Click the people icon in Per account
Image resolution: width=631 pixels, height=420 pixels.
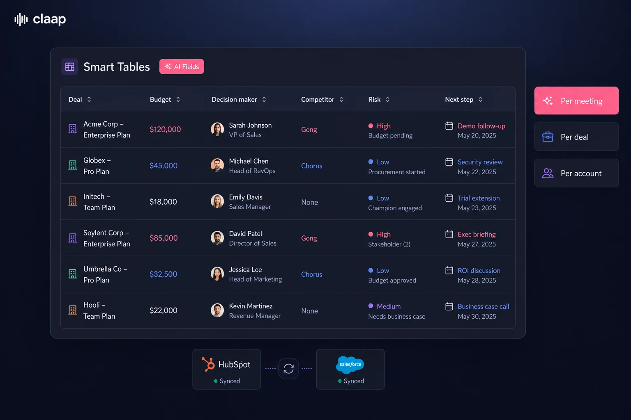coord(548,173)
